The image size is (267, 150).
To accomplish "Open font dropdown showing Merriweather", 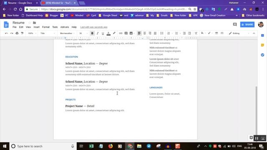I will (x=67, y=33).
